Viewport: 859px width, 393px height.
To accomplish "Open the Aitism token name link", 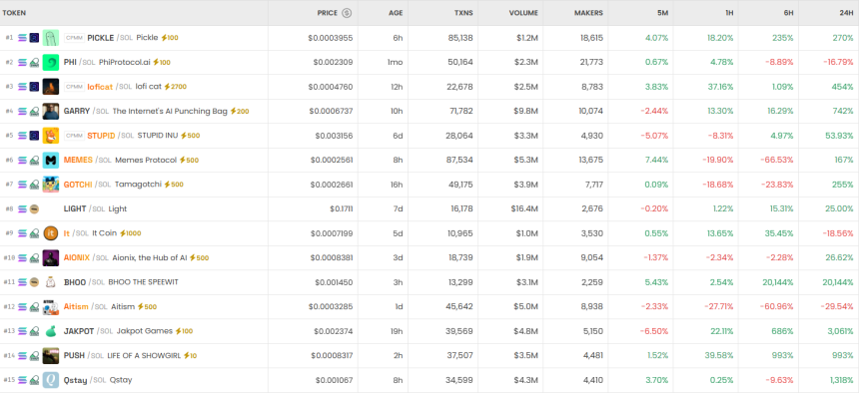I will (76, 306).
